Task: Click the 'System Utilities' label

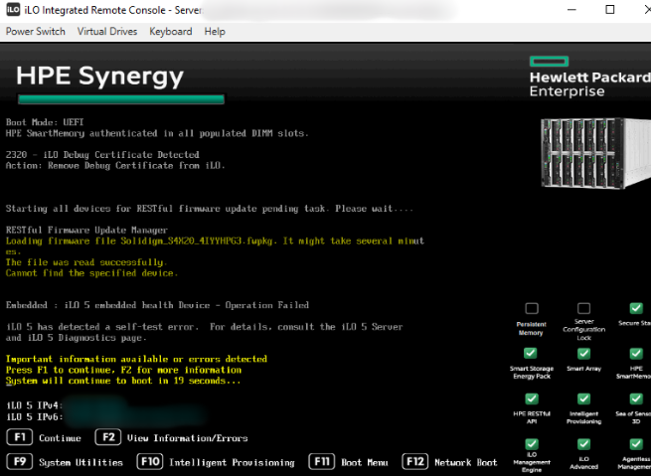Action: coord(81,462)
